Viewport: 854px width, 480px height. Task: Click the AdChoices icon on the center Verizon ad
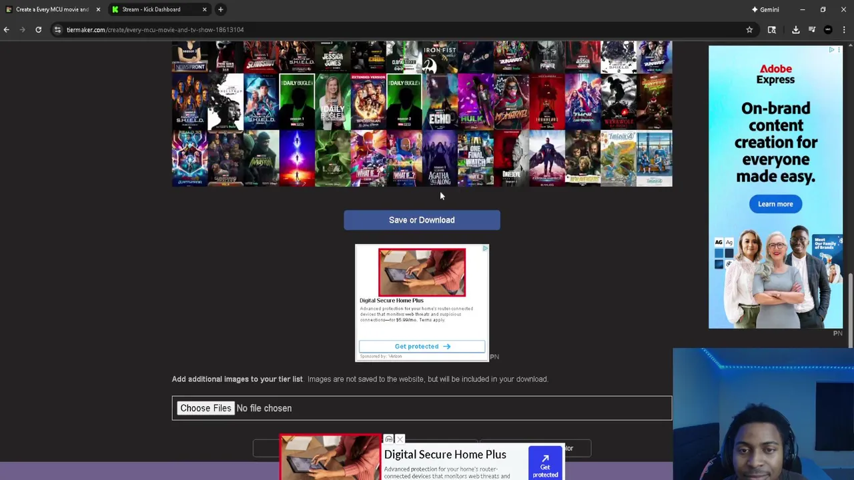(485, 249)
